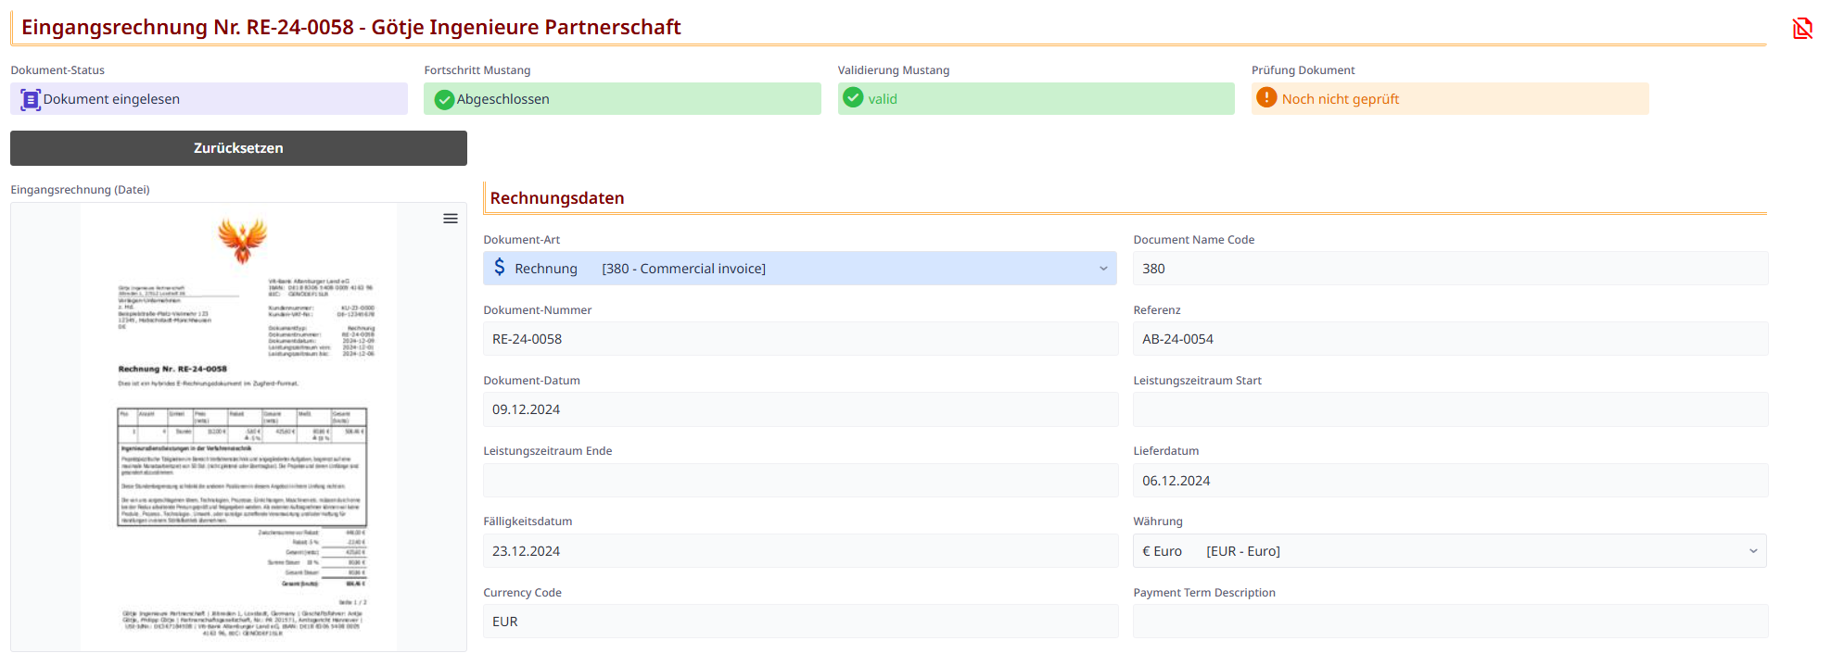This screenshot has height=666, width=1831.
Task: Expand the Dokument-Art dropdown
Action: coord(1103,269)
